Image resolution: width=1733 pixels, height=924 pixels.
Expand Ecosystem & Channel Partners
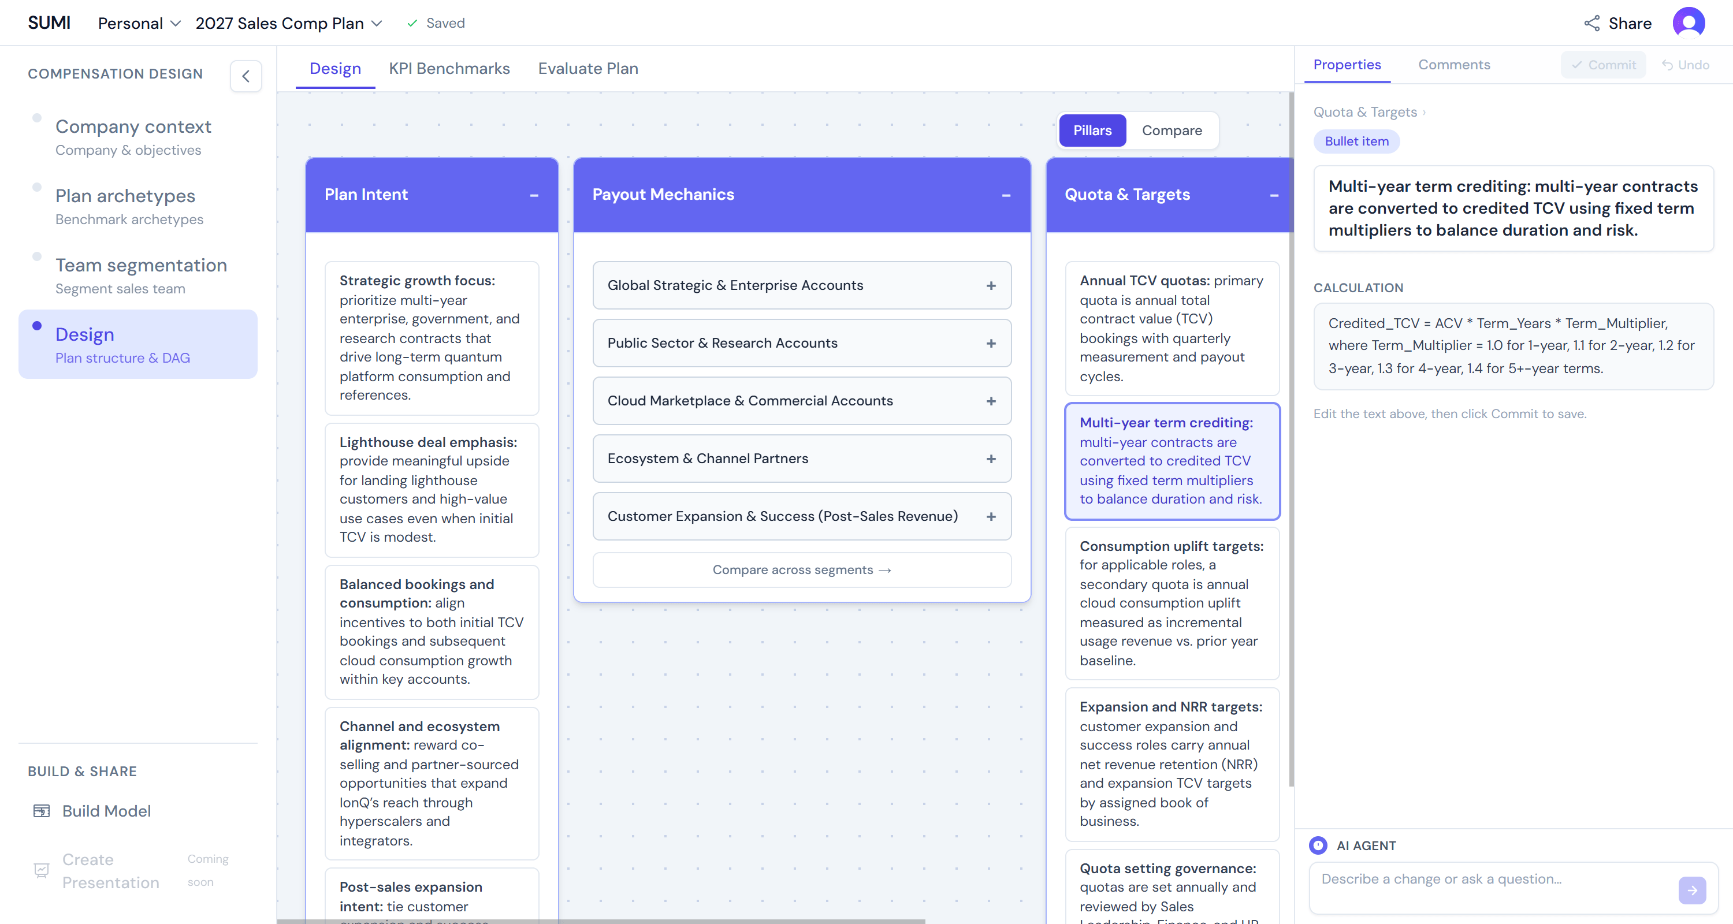tap(991, 459)
